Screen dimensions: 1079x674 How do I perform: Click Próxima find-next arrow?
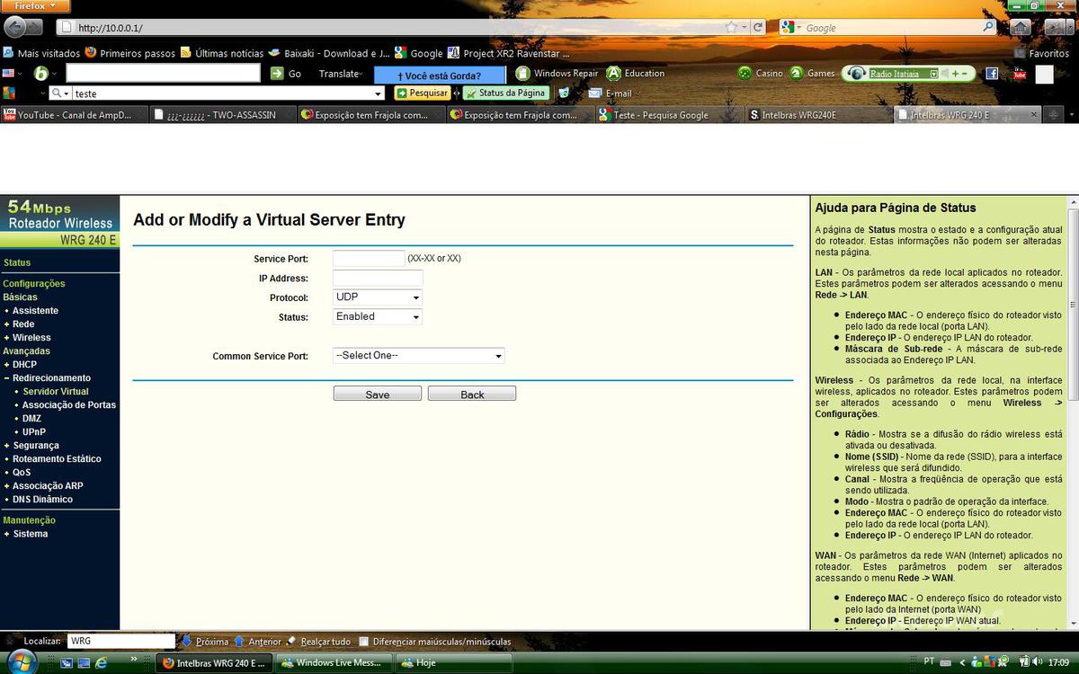[x=204, y=642]
